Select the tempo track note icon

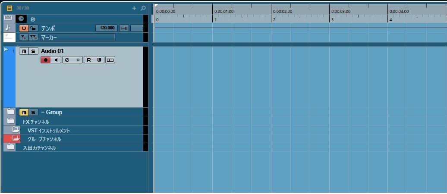pos(8,28)
